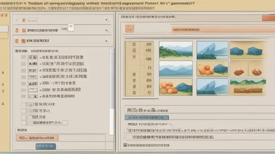The image size is (275, 154).
Task: Tick the first white checkbox under the list
Action: click(24, 105)
